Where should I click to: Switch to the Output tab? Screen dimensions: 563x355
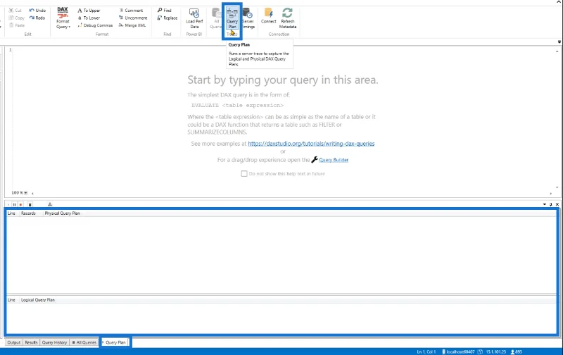[14, 342]
